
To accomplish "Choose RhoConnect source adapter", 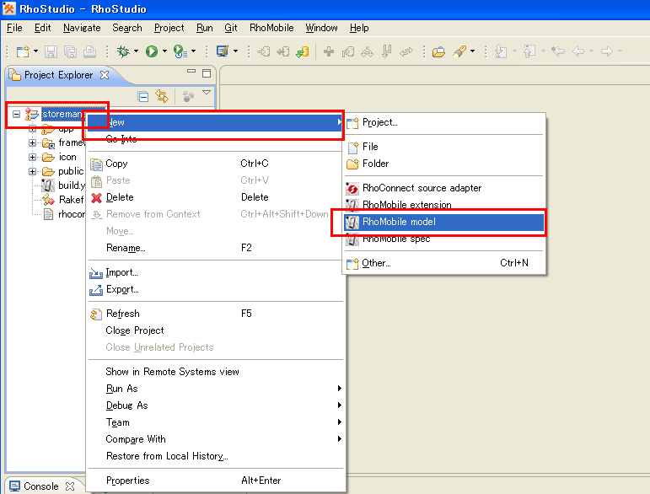I will point(443,188).
